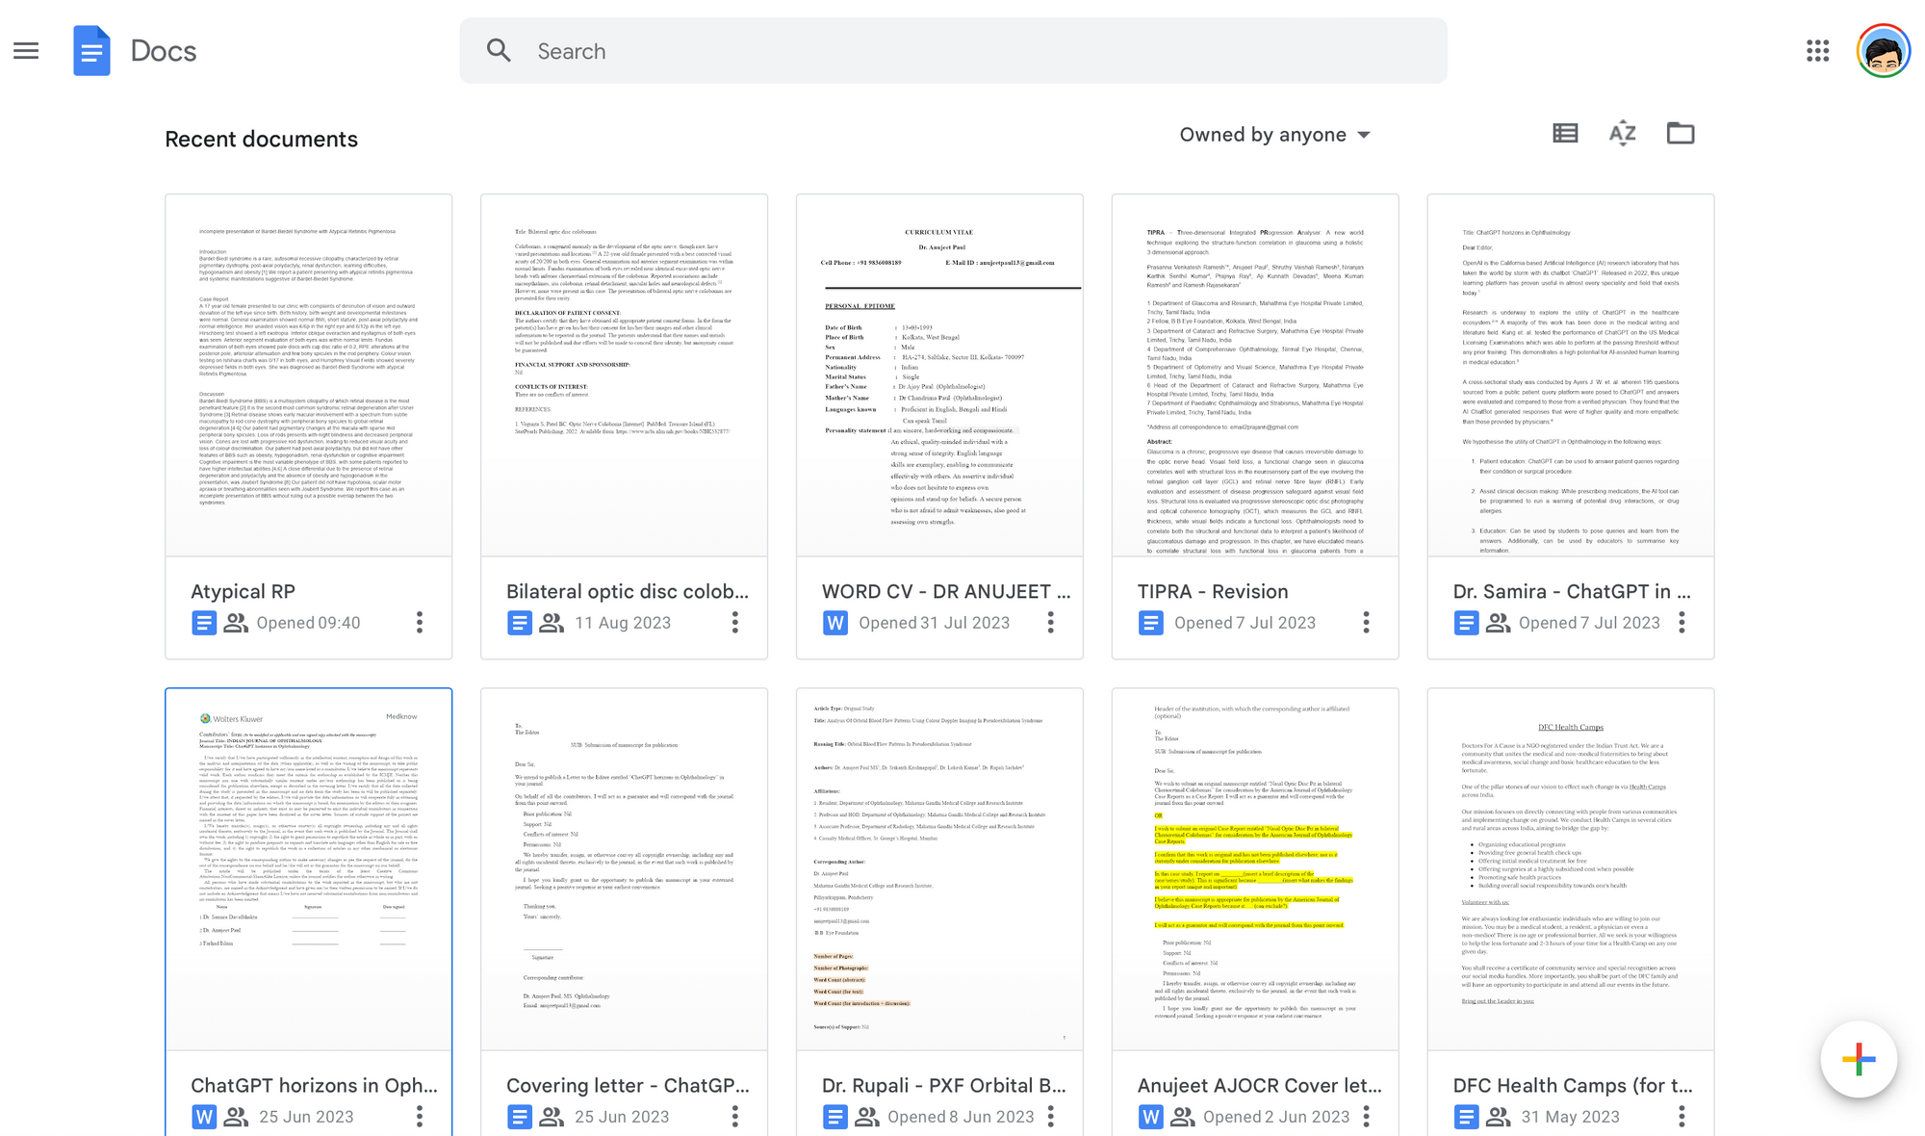Open more options for TIPRA - Revision
The image size is (1925, 1136).
1366,623
